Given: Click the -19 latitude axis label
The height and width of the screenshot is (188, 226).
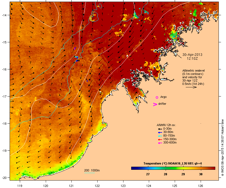Looking at the screenshot, I should click(4, 151).
